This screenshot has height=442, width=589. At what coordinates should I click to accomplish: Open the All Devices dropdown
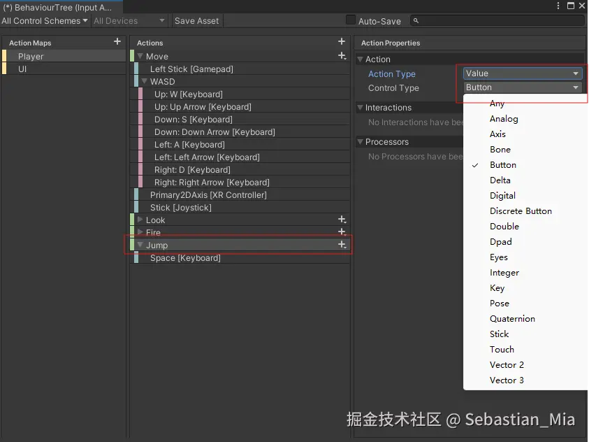click(x=129, y=21)
